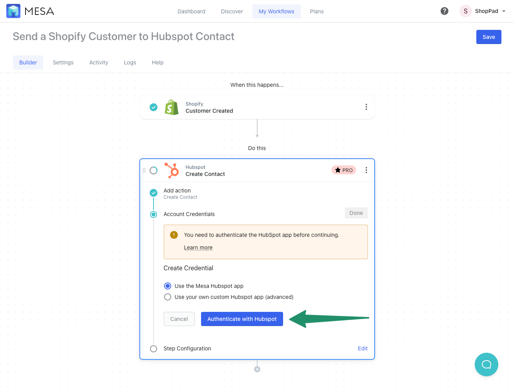Screen dimensions: 514x392
Task: Select Use the Mesa Hubspot app
Action: pos(168,286)
